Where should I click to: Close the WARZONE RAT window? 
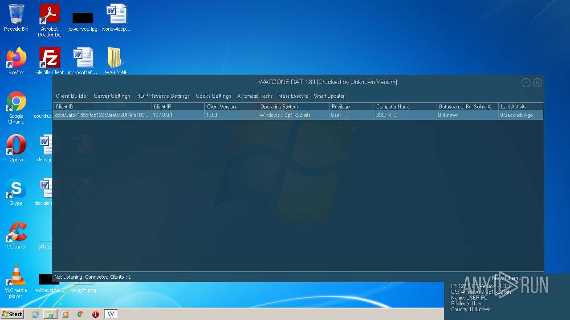[537, 83]
